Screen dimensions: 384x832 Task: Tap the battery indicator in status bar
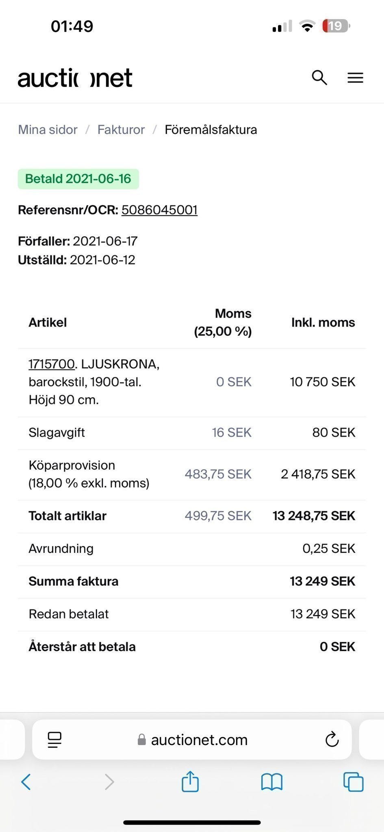pos(336,26)
